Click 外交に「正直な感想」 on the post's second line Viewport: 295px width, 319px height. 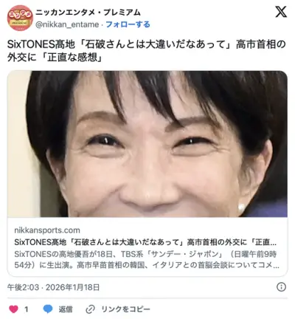coord(55,58)
